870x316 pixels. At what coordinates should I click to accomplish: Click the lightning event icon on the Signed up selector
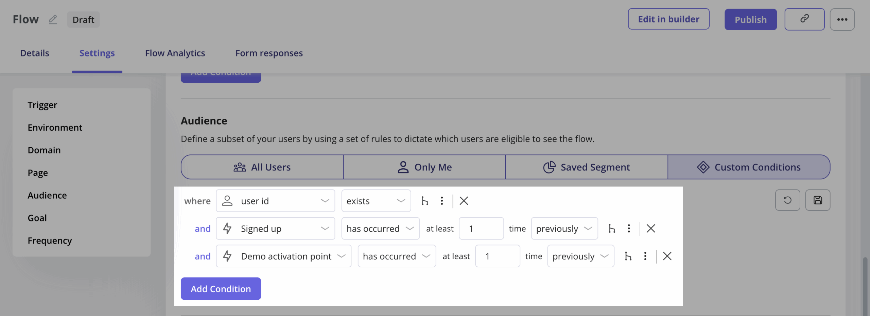227,228
